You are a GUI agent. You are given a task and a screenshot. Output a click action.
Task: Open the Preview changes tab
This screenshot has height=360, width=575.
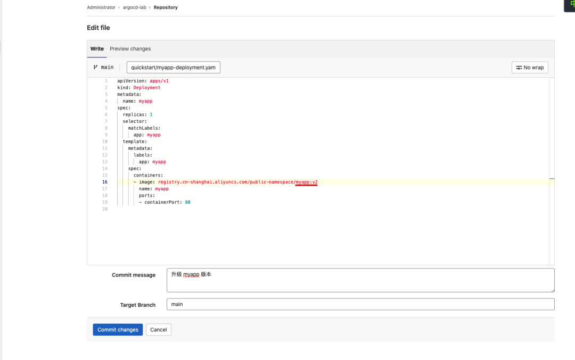pyautogui.click(x=130, y=49)
